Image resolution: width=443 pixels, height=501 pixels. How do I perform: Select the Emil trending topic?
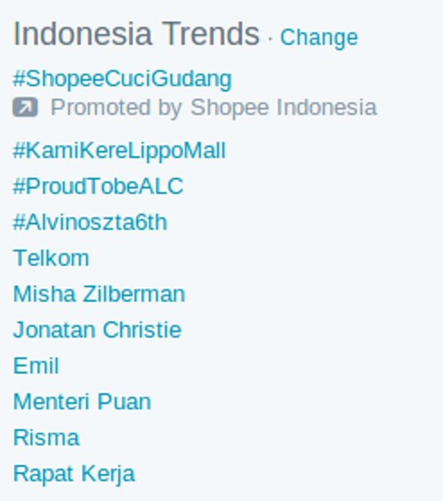point(36,365)
